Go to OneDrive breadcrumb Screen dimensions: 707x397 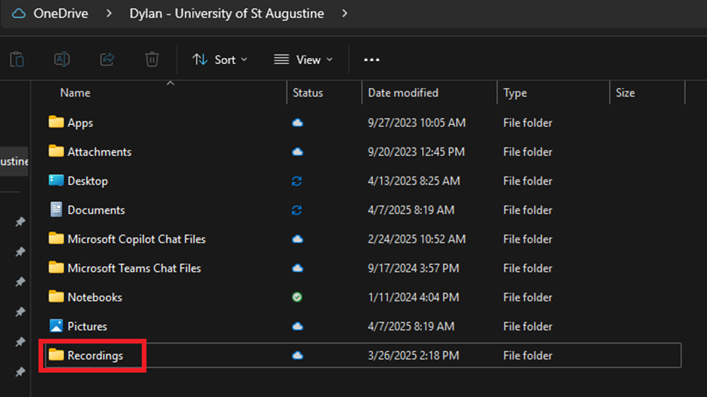60,14
